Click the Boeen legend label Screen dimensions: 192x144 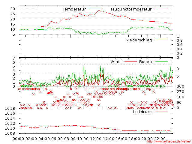[145, 61]
